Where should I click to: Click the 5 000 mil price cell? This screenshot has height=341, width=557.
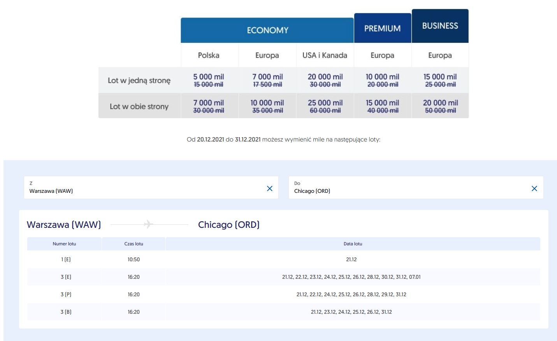pyautogui.click(x=209, y=80)
